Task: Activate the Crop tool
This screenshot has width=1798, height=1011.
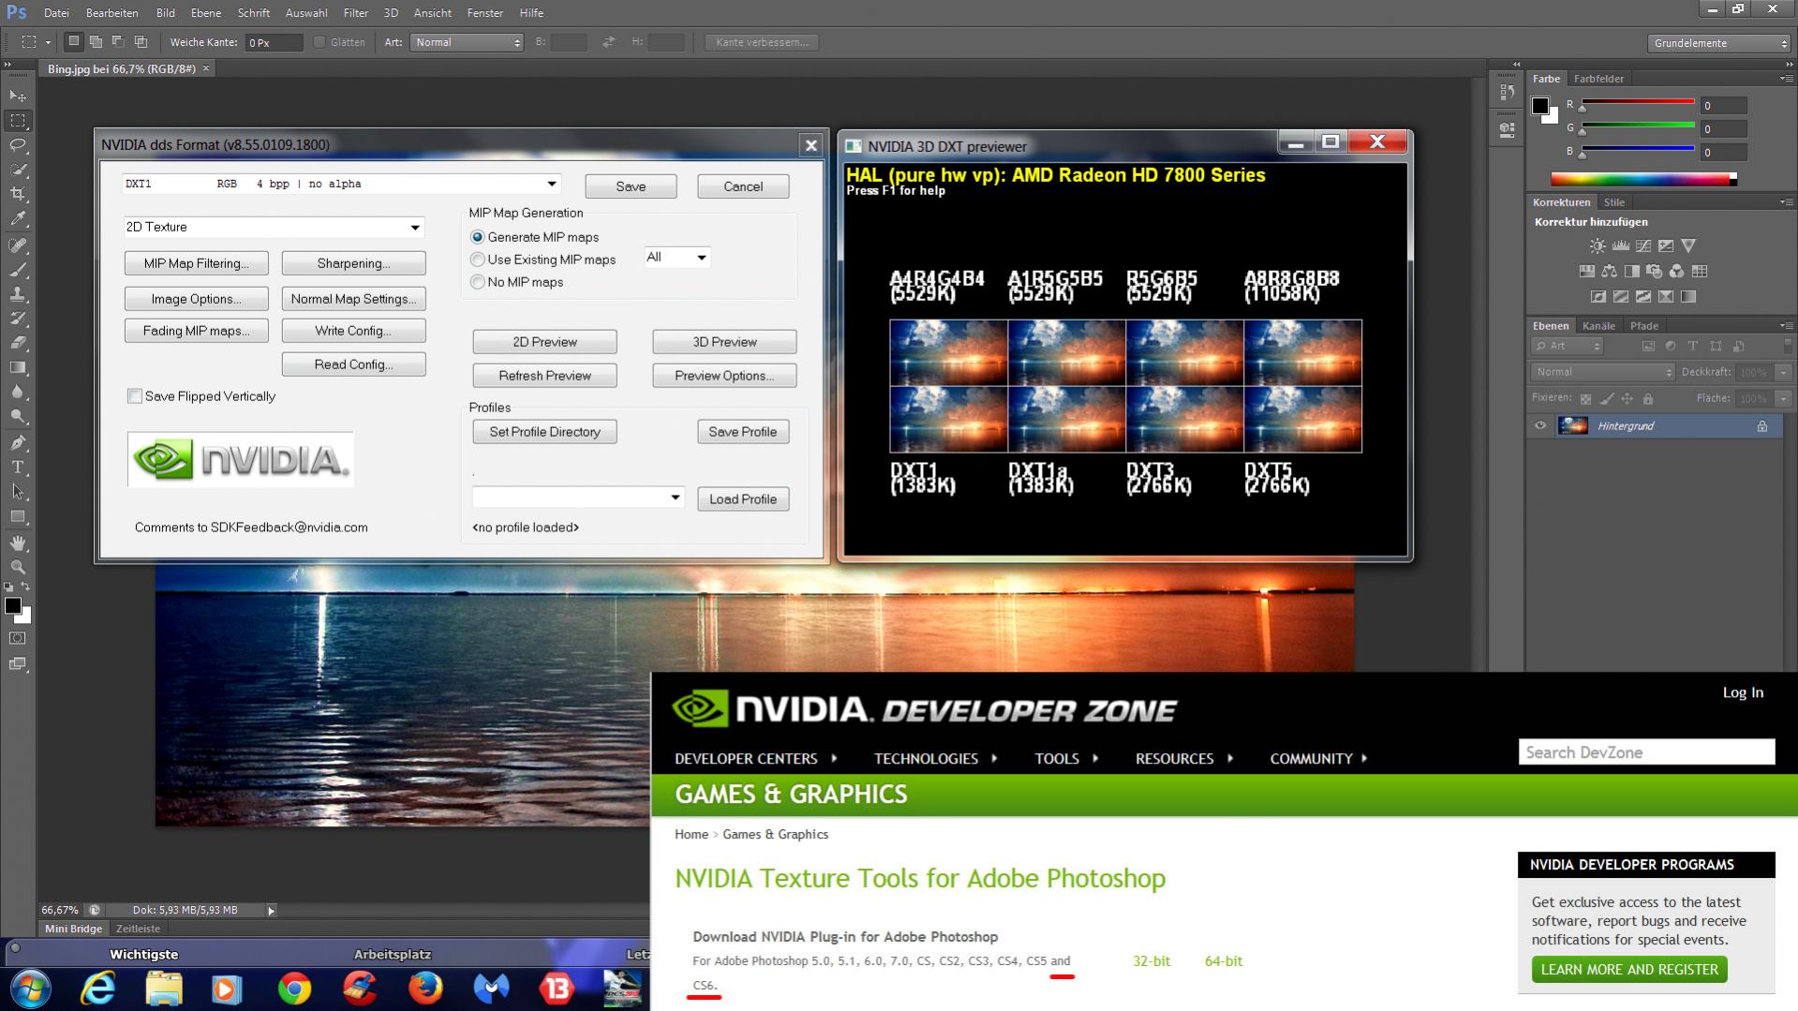Action: point(18,194)
